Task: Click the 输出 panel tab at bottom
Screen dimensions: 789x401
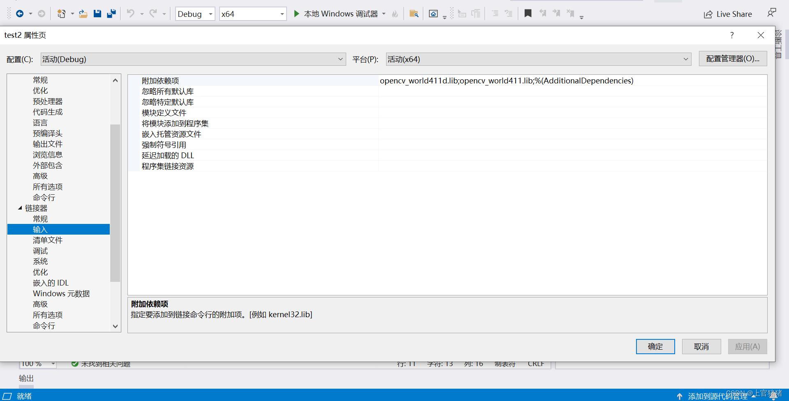Action: [x=26, y=378]
